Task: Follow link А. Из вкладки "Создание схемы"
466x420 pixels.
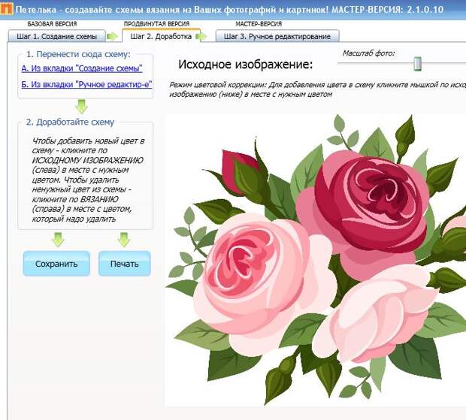Action: click(82, 68)
